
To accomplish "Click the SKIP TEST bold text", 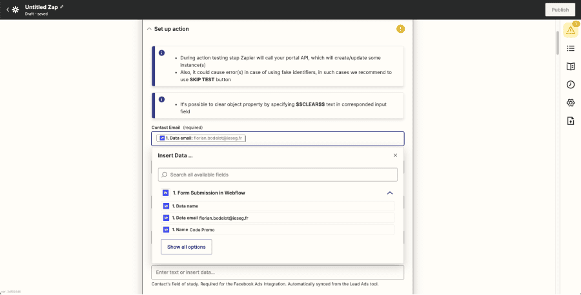I will [x=202, y=79].
